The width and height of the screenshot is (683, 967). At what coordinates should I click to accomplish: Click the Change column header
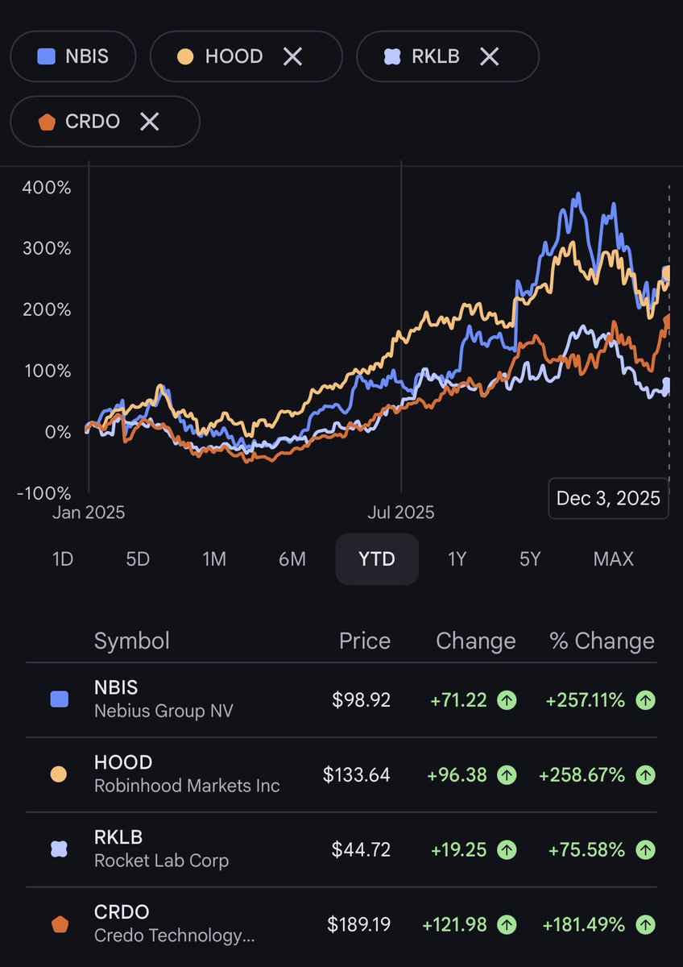coord(476,641)
